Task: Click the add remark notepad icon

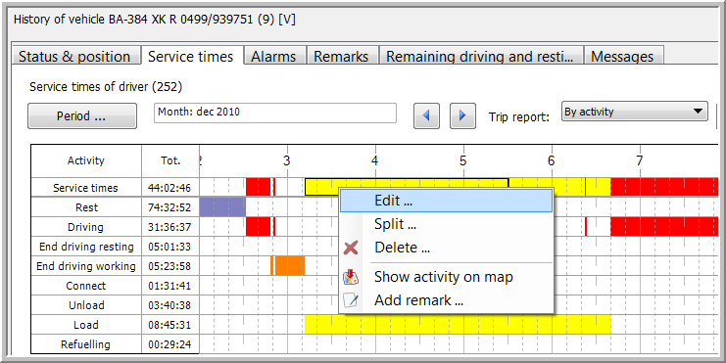Action: click(351, 300)
